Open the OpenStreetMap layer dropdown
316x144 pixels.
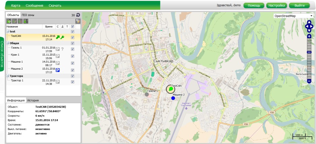[x=293, y=16]
